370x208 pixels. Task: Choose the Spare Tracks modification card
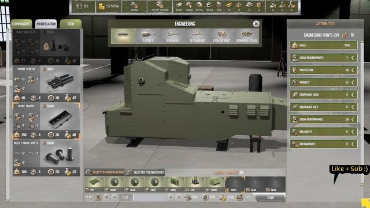pyautogui.click(x=46, y=121)
